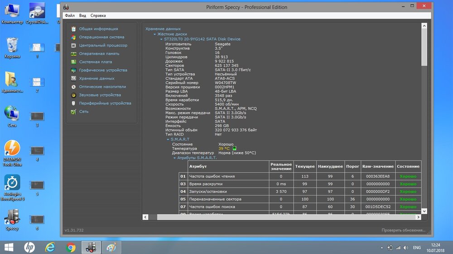Show the Оперативная память section
The width and height of the screenshot is (453, 254).
pyautogui.click(x=99, y=53)
